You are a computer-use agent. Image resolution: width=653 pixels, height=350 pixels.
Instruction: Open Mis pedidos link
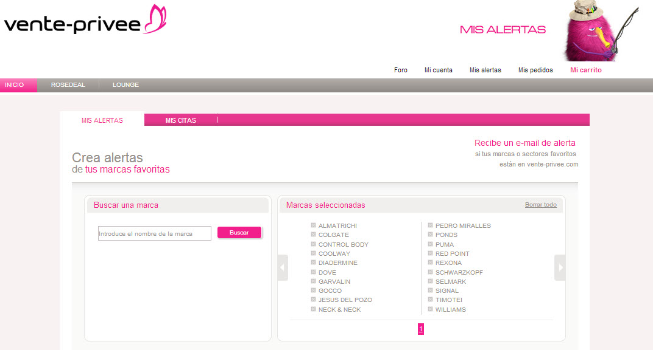point(535,70)
